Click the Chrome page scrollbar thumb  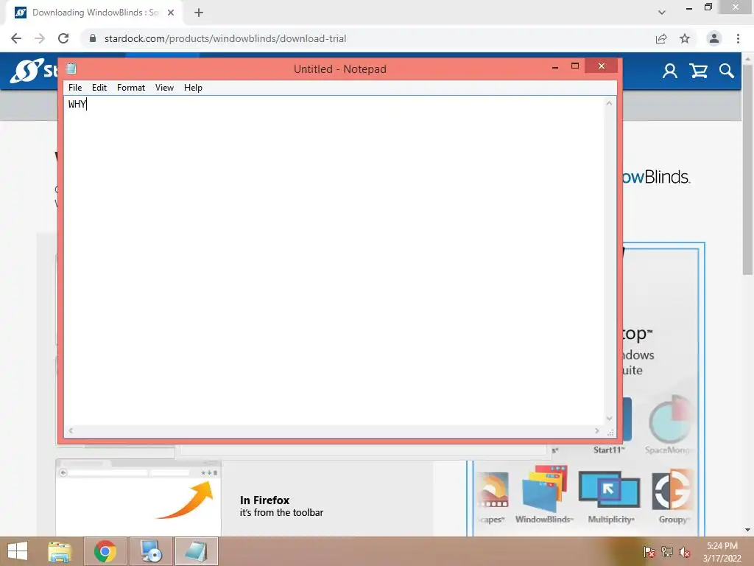[747, 169]
